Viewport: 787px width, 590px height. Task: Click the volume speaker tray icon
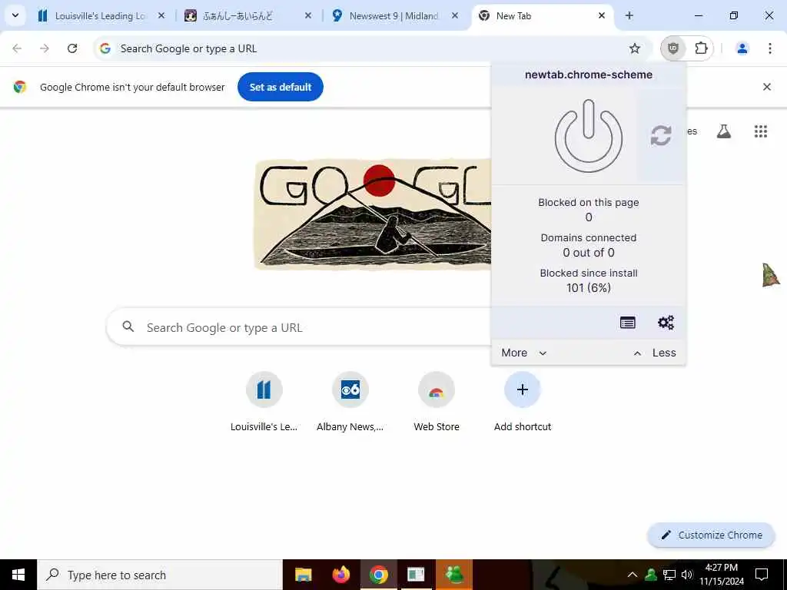pos(687,575)
